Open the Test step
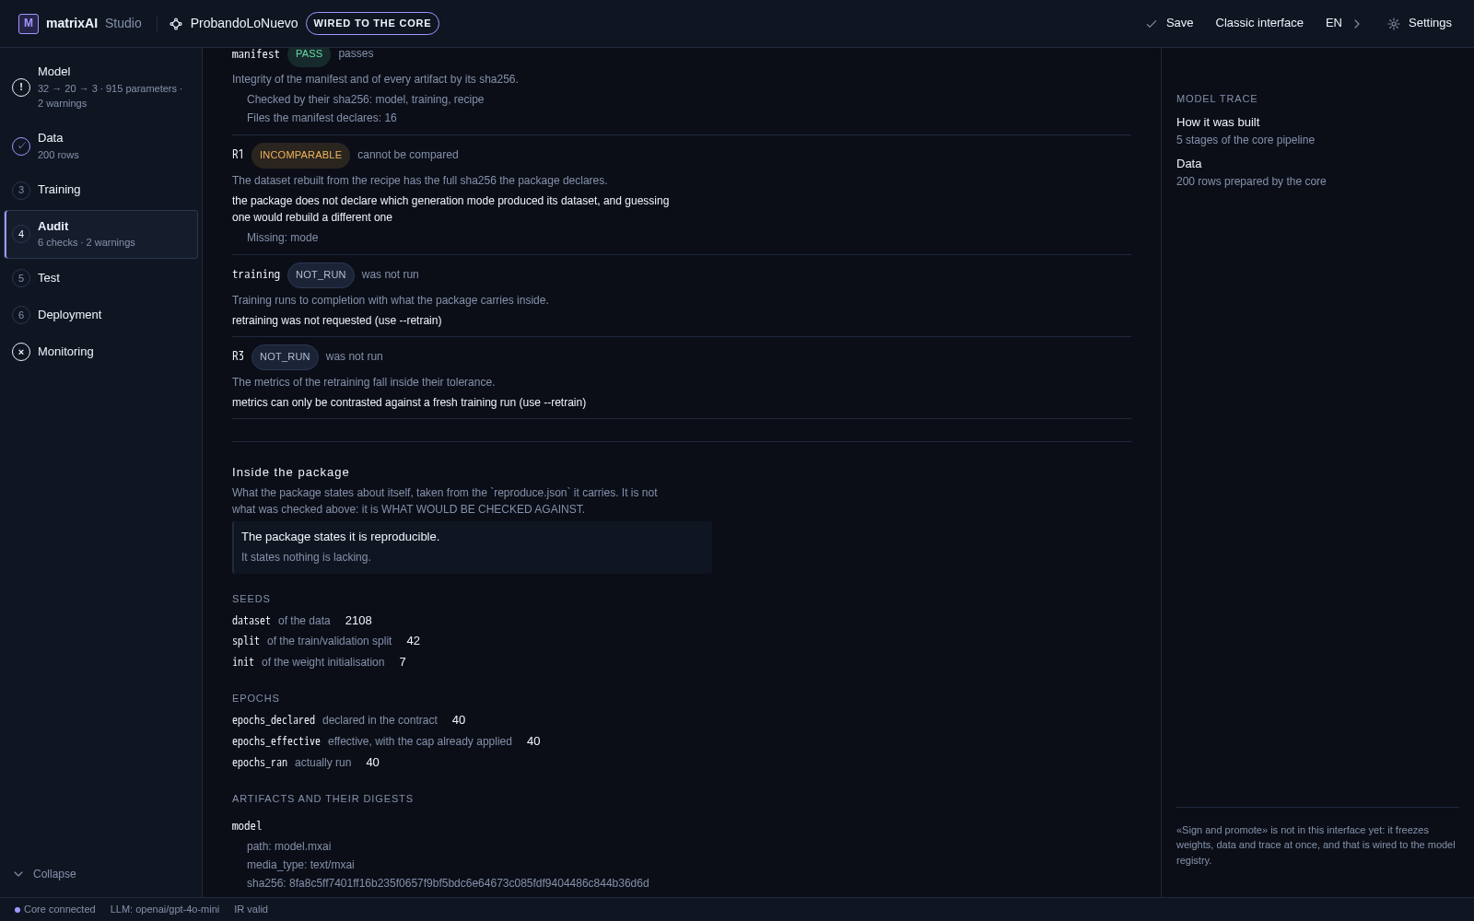 101,278
